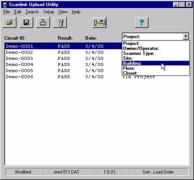Screen dimensions: 194x180
Task: Open the View menu
Action: tap(63, 12)
